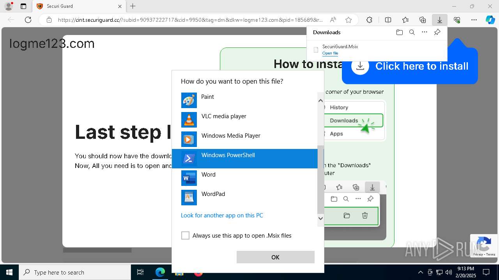Search downloads in Downloads panel

[x=412, y=32]
